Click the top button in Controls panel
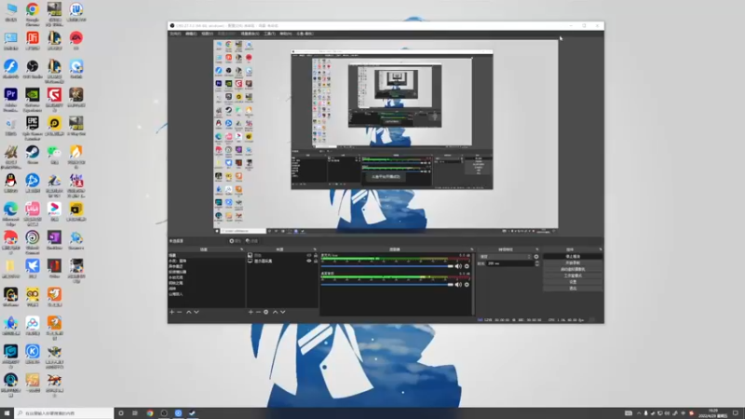Image resolution: width=745 pixels, height=419 pixels. click(573, 257)
